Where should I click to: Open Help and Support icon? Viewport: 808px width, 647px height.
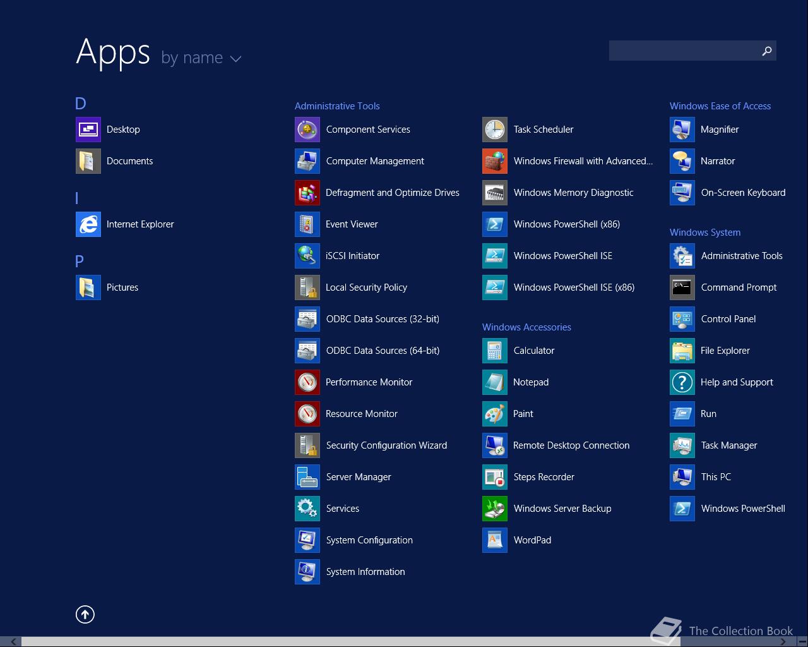tap(682, 382)
